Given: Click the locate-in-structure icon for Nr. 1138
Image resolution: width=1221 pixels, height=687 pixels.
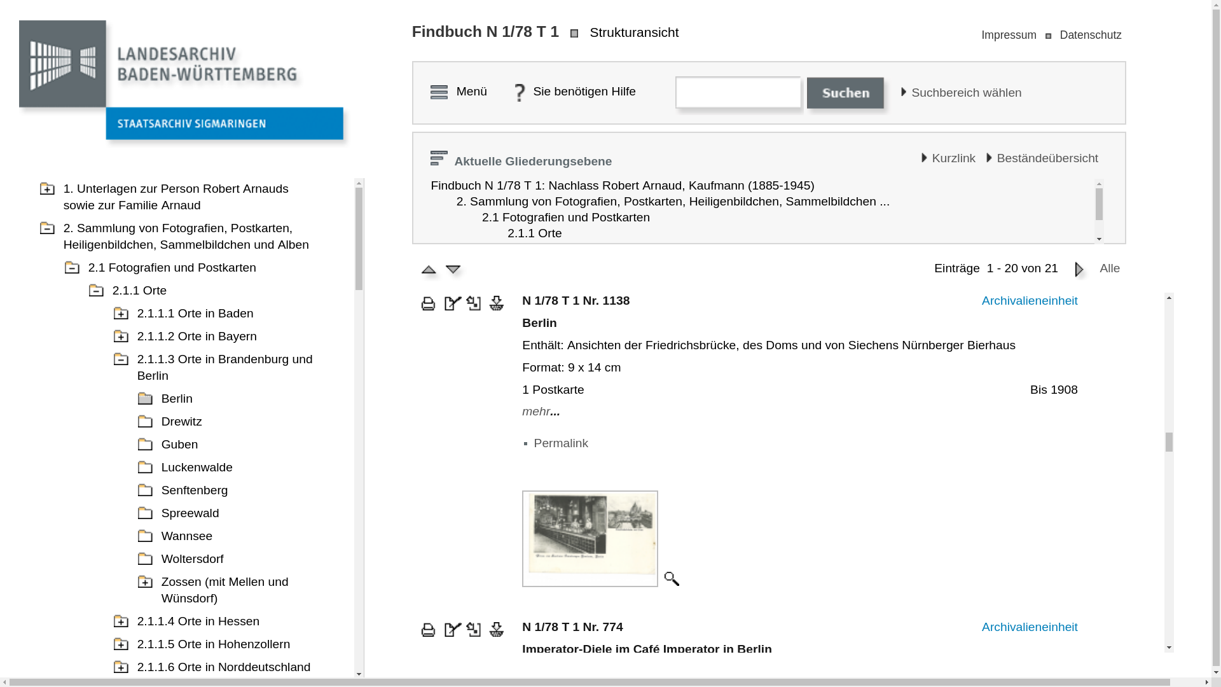Looking at the screenshot, I should click(474, 303).
